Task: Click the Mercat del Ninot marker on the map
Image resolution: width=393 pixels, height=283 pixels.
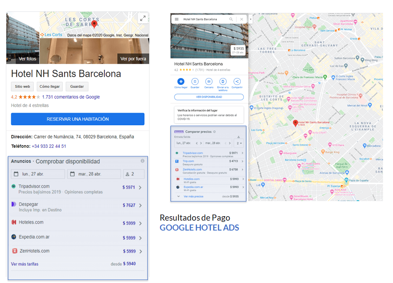Action: click(x=370, y=105)
